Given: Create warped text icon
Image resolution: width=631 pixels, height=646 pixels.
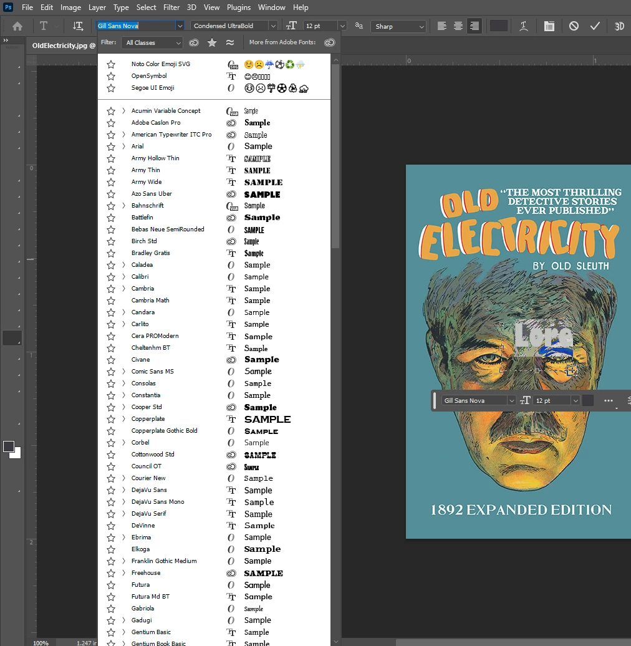Looking at the screenshot, I should pyautogui.click(x=524, y=26).
